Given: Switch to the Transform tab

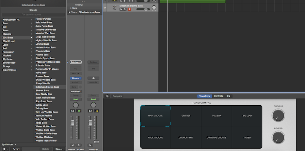Looking at the screenshot, I should (205, 96).
